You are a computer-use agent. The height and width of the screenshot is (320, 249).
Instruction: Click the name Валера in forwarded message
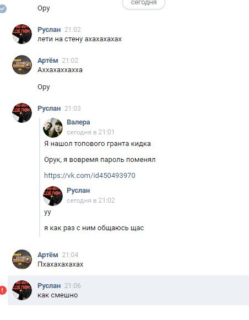pos(78,122)
